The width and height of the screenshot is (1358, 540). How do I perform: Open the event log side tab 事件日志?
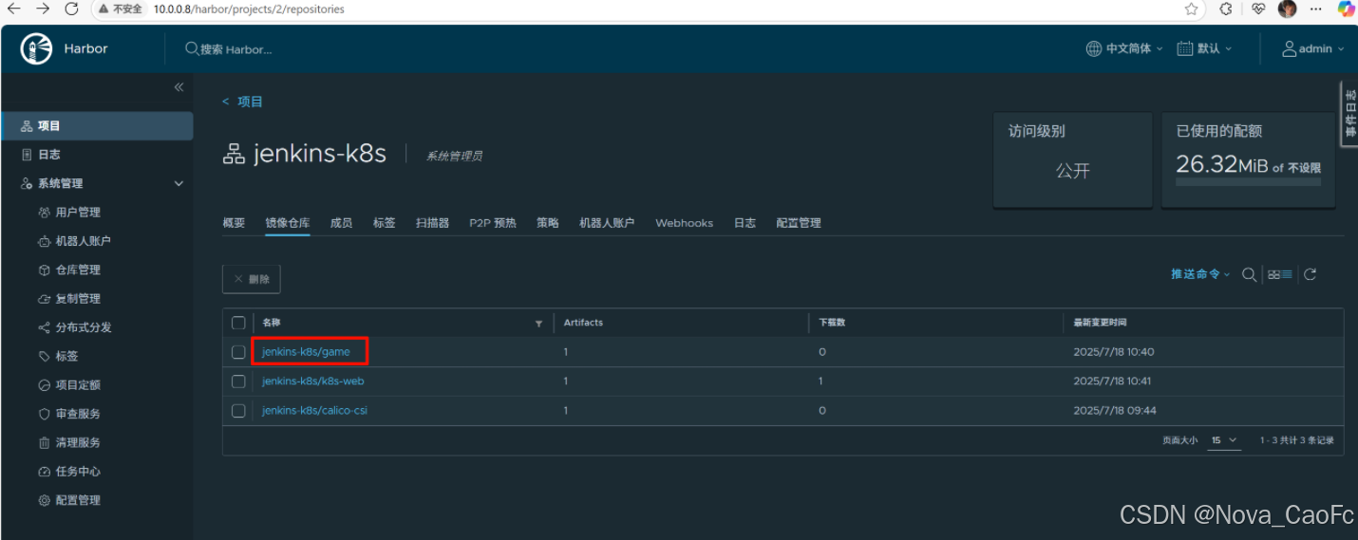[x=1349, y=114]
